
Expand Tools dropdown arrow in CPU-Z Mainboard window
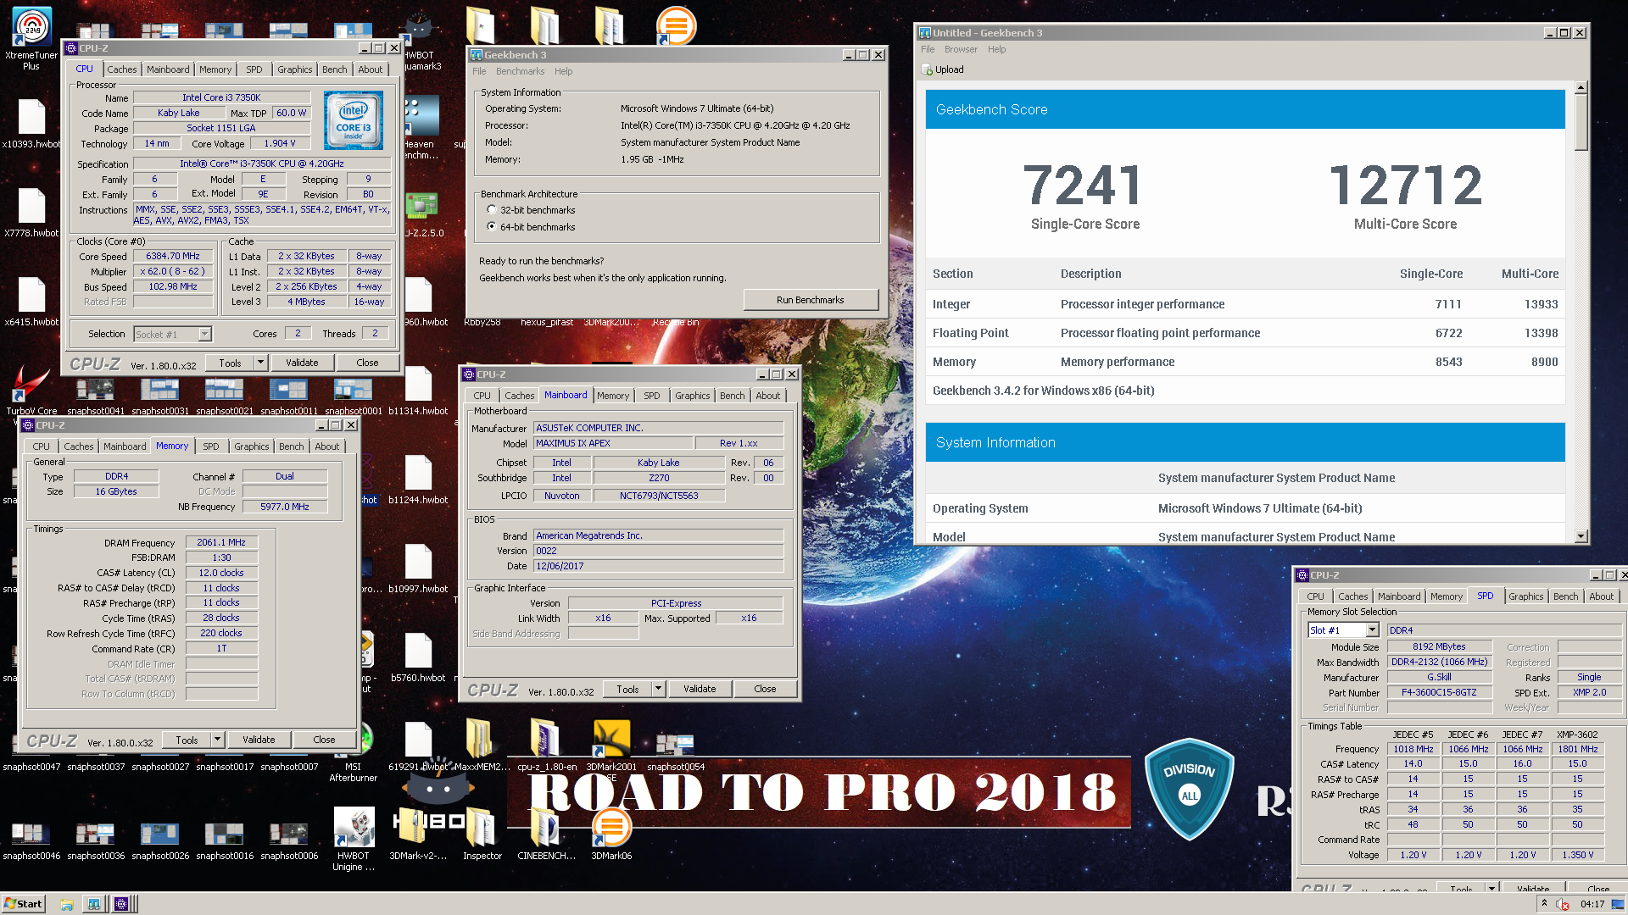[x=659, y=689]
